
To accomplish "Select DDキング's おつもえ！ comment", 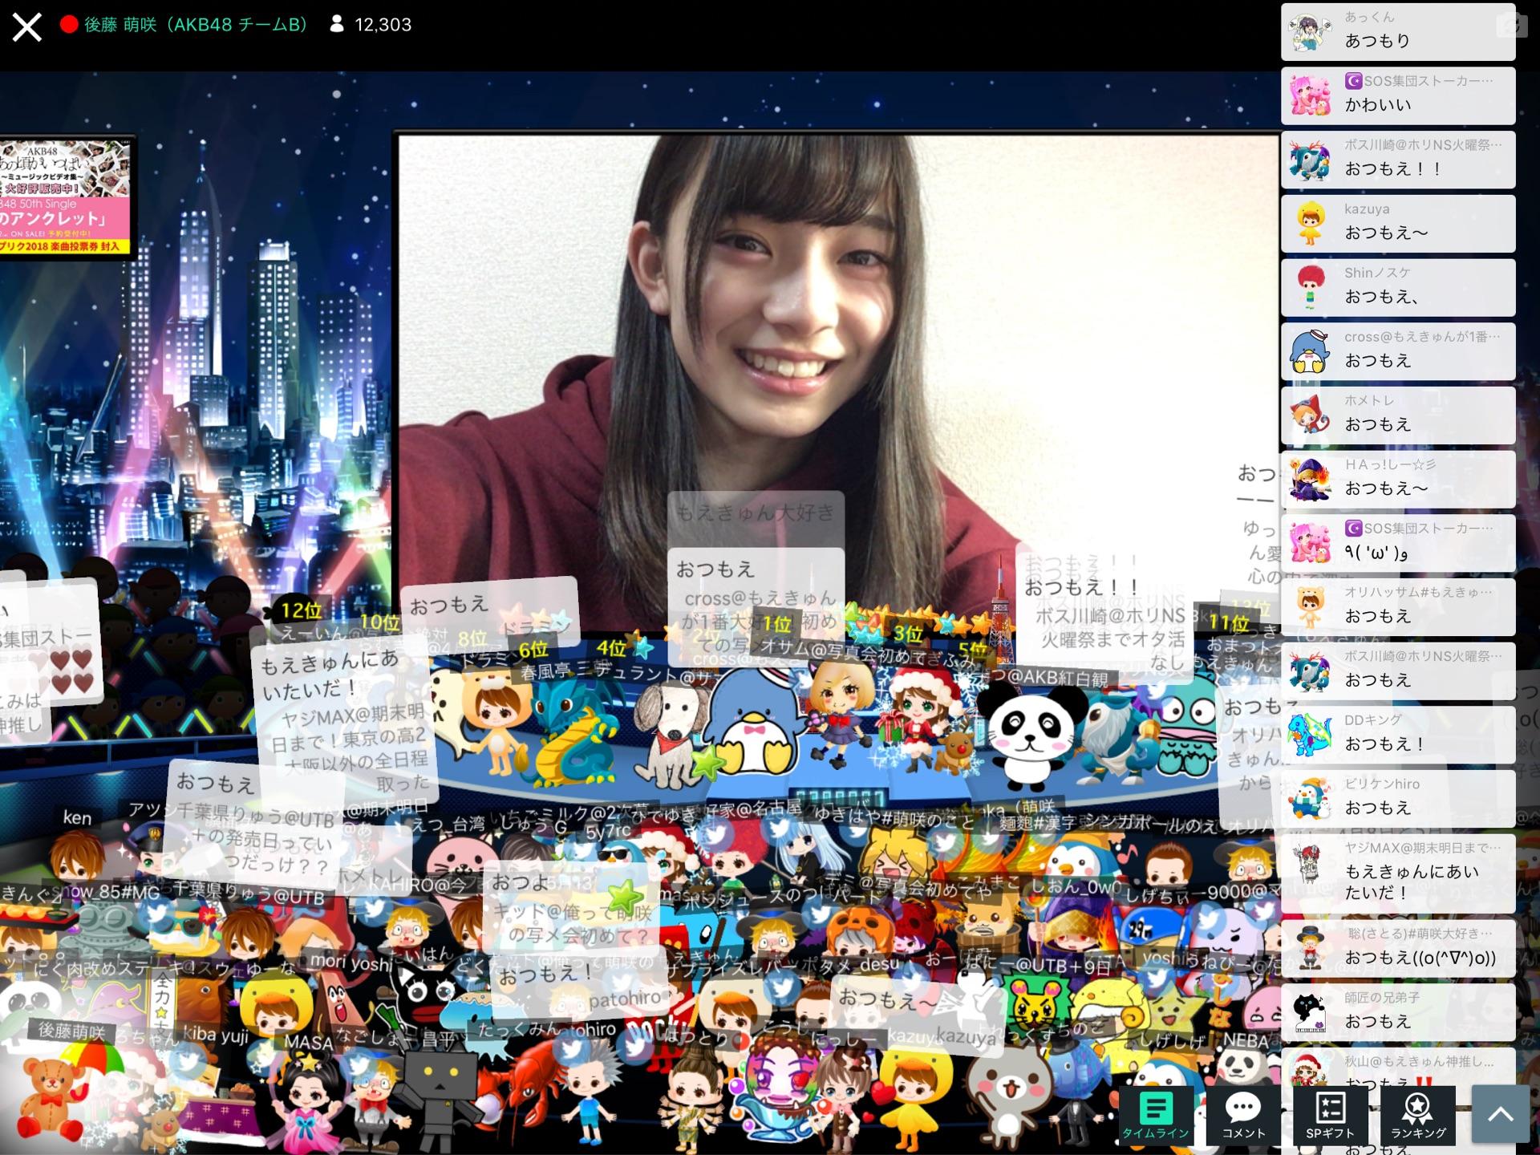I will coord(1398,735).
